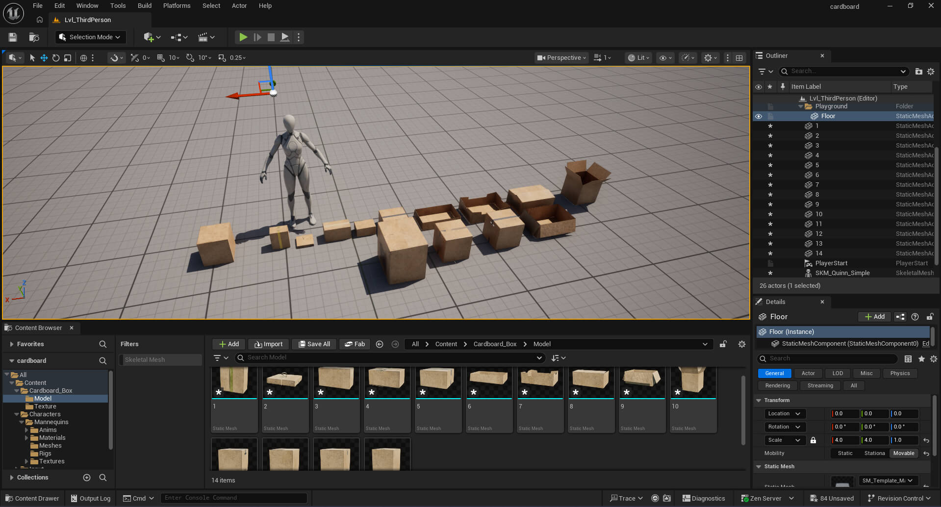Click the Play in editor button
941x507 pixels.
[243, 37]
